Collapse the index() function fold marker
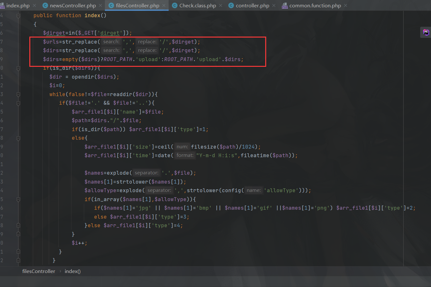The image size is (431, 287). (x=18, y=16)
